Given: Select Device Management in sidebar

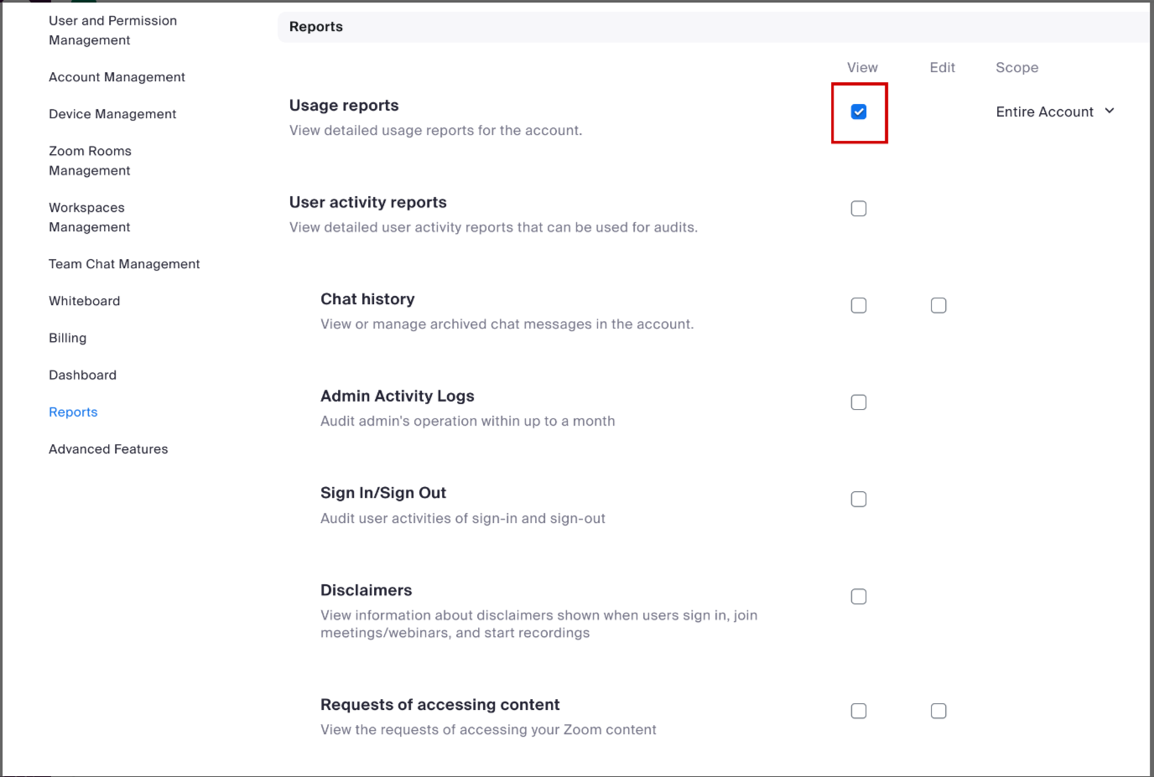Looking at the screenshot, I should click(112, 114).
